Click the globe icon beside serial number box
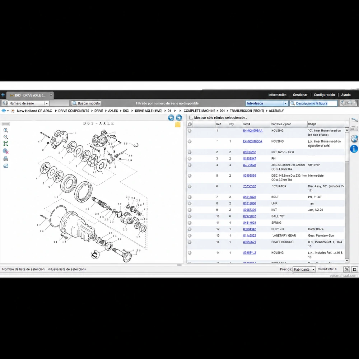This screenshot has width=359, height=359. tap(4, 103)
